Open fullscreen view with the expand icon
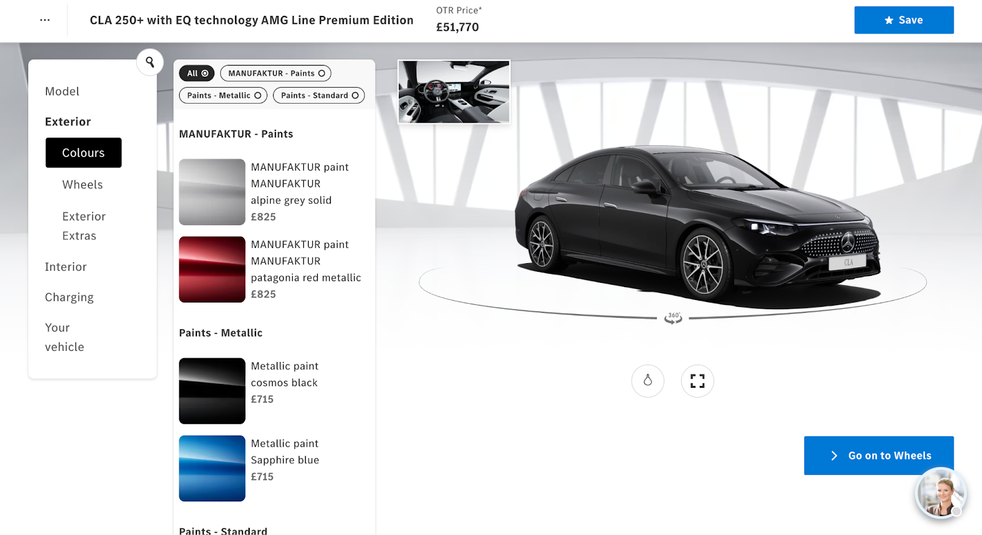 (x=697, y=381)
